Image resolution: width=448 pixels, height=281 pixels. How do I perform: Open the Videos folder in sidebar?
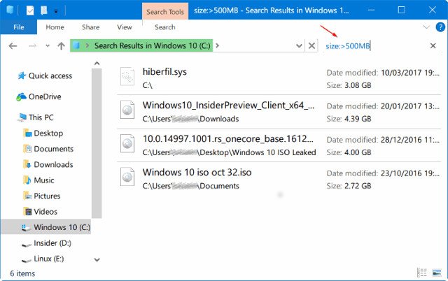45,212
